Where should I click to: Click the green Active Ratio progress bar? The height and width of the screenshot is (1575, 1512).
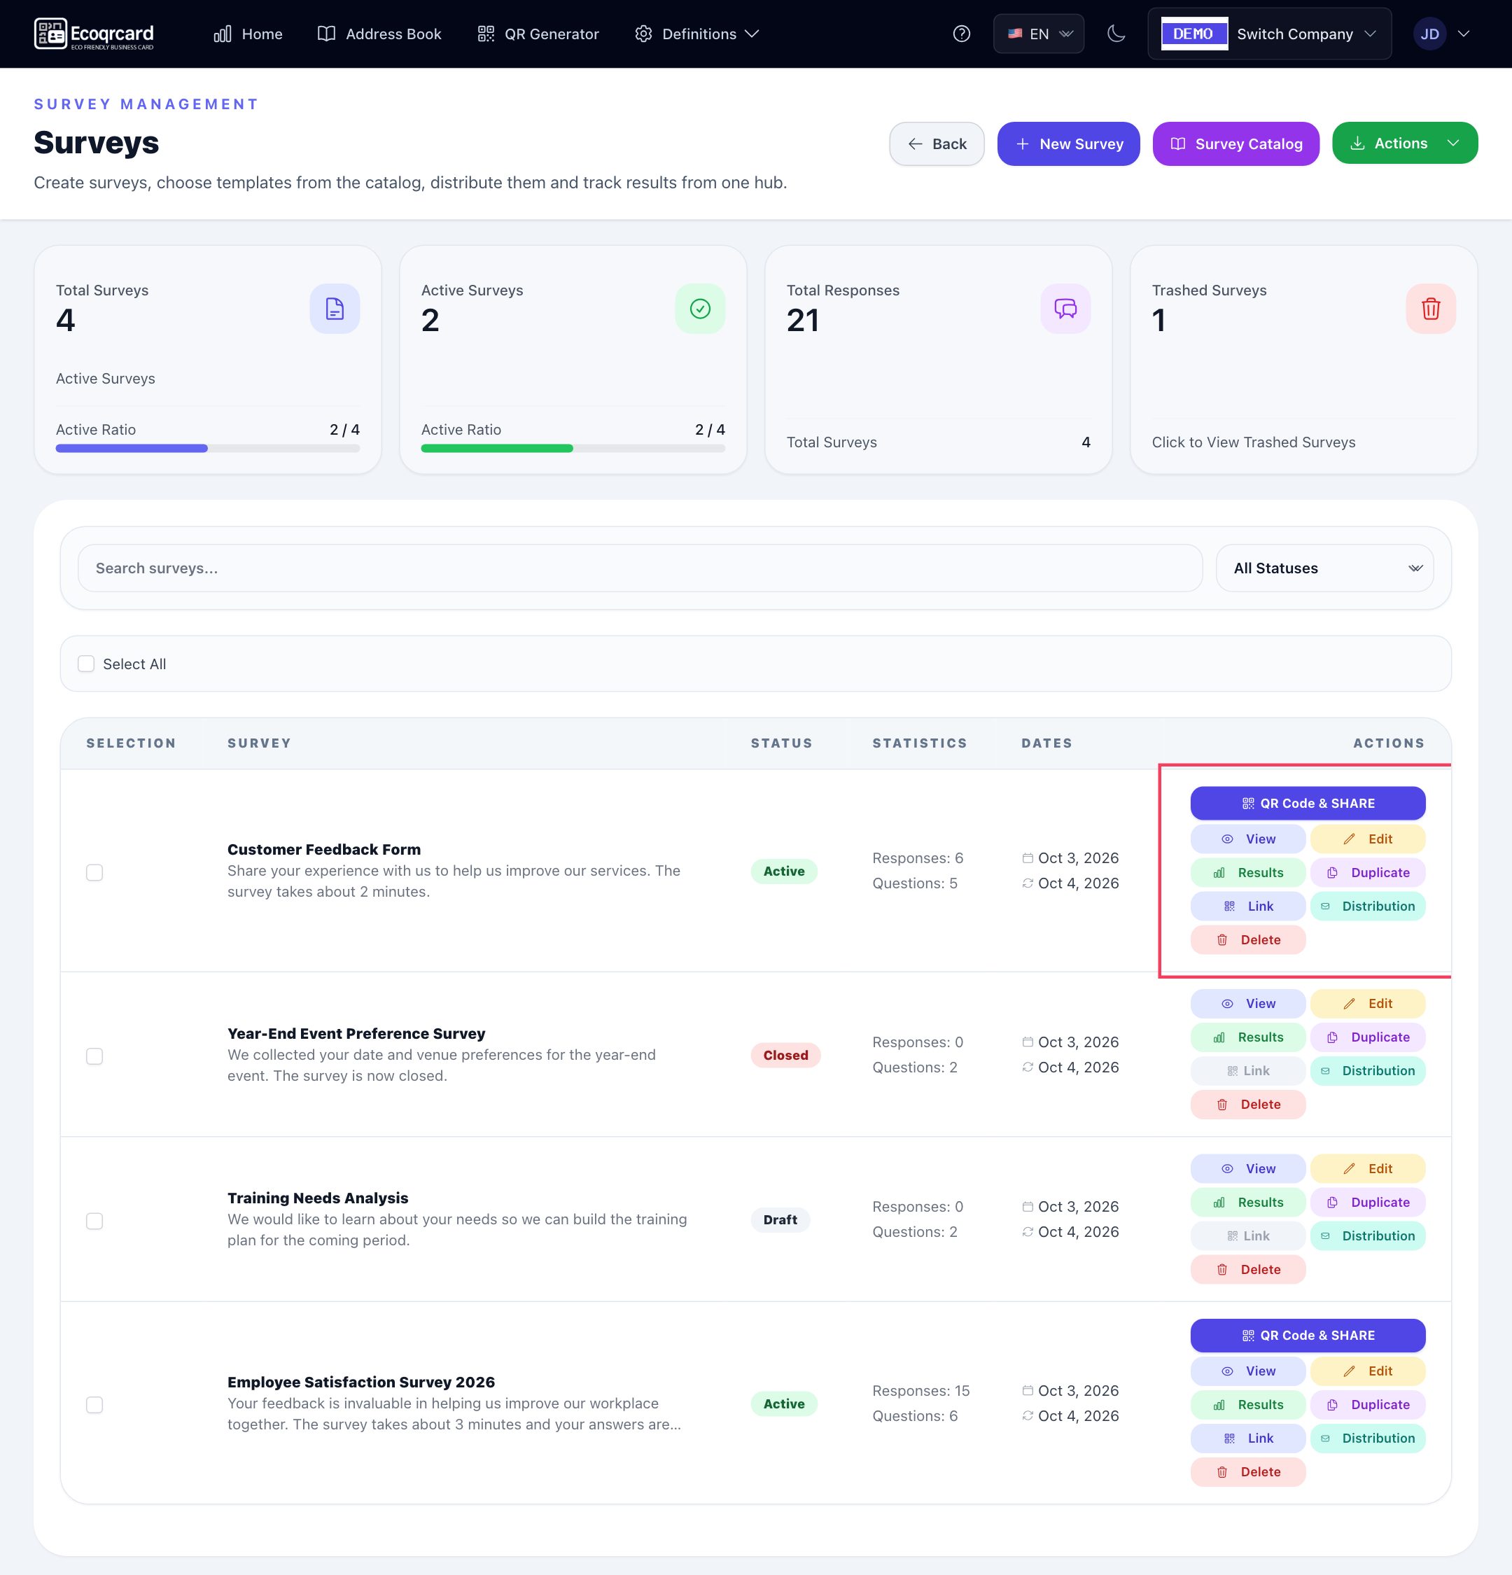click(573, 449)
